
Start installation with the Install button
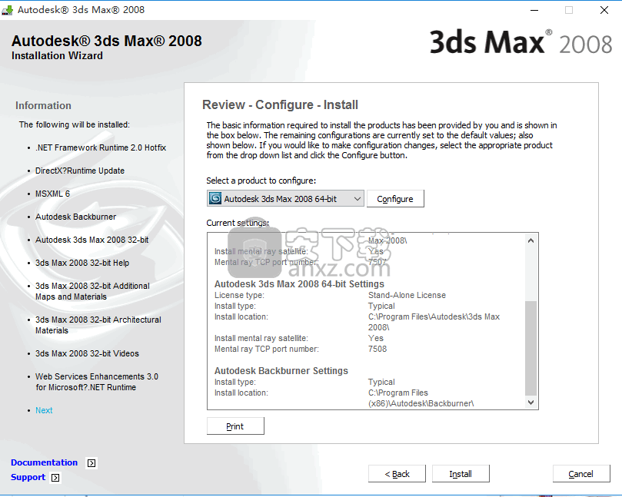(461, 474)
